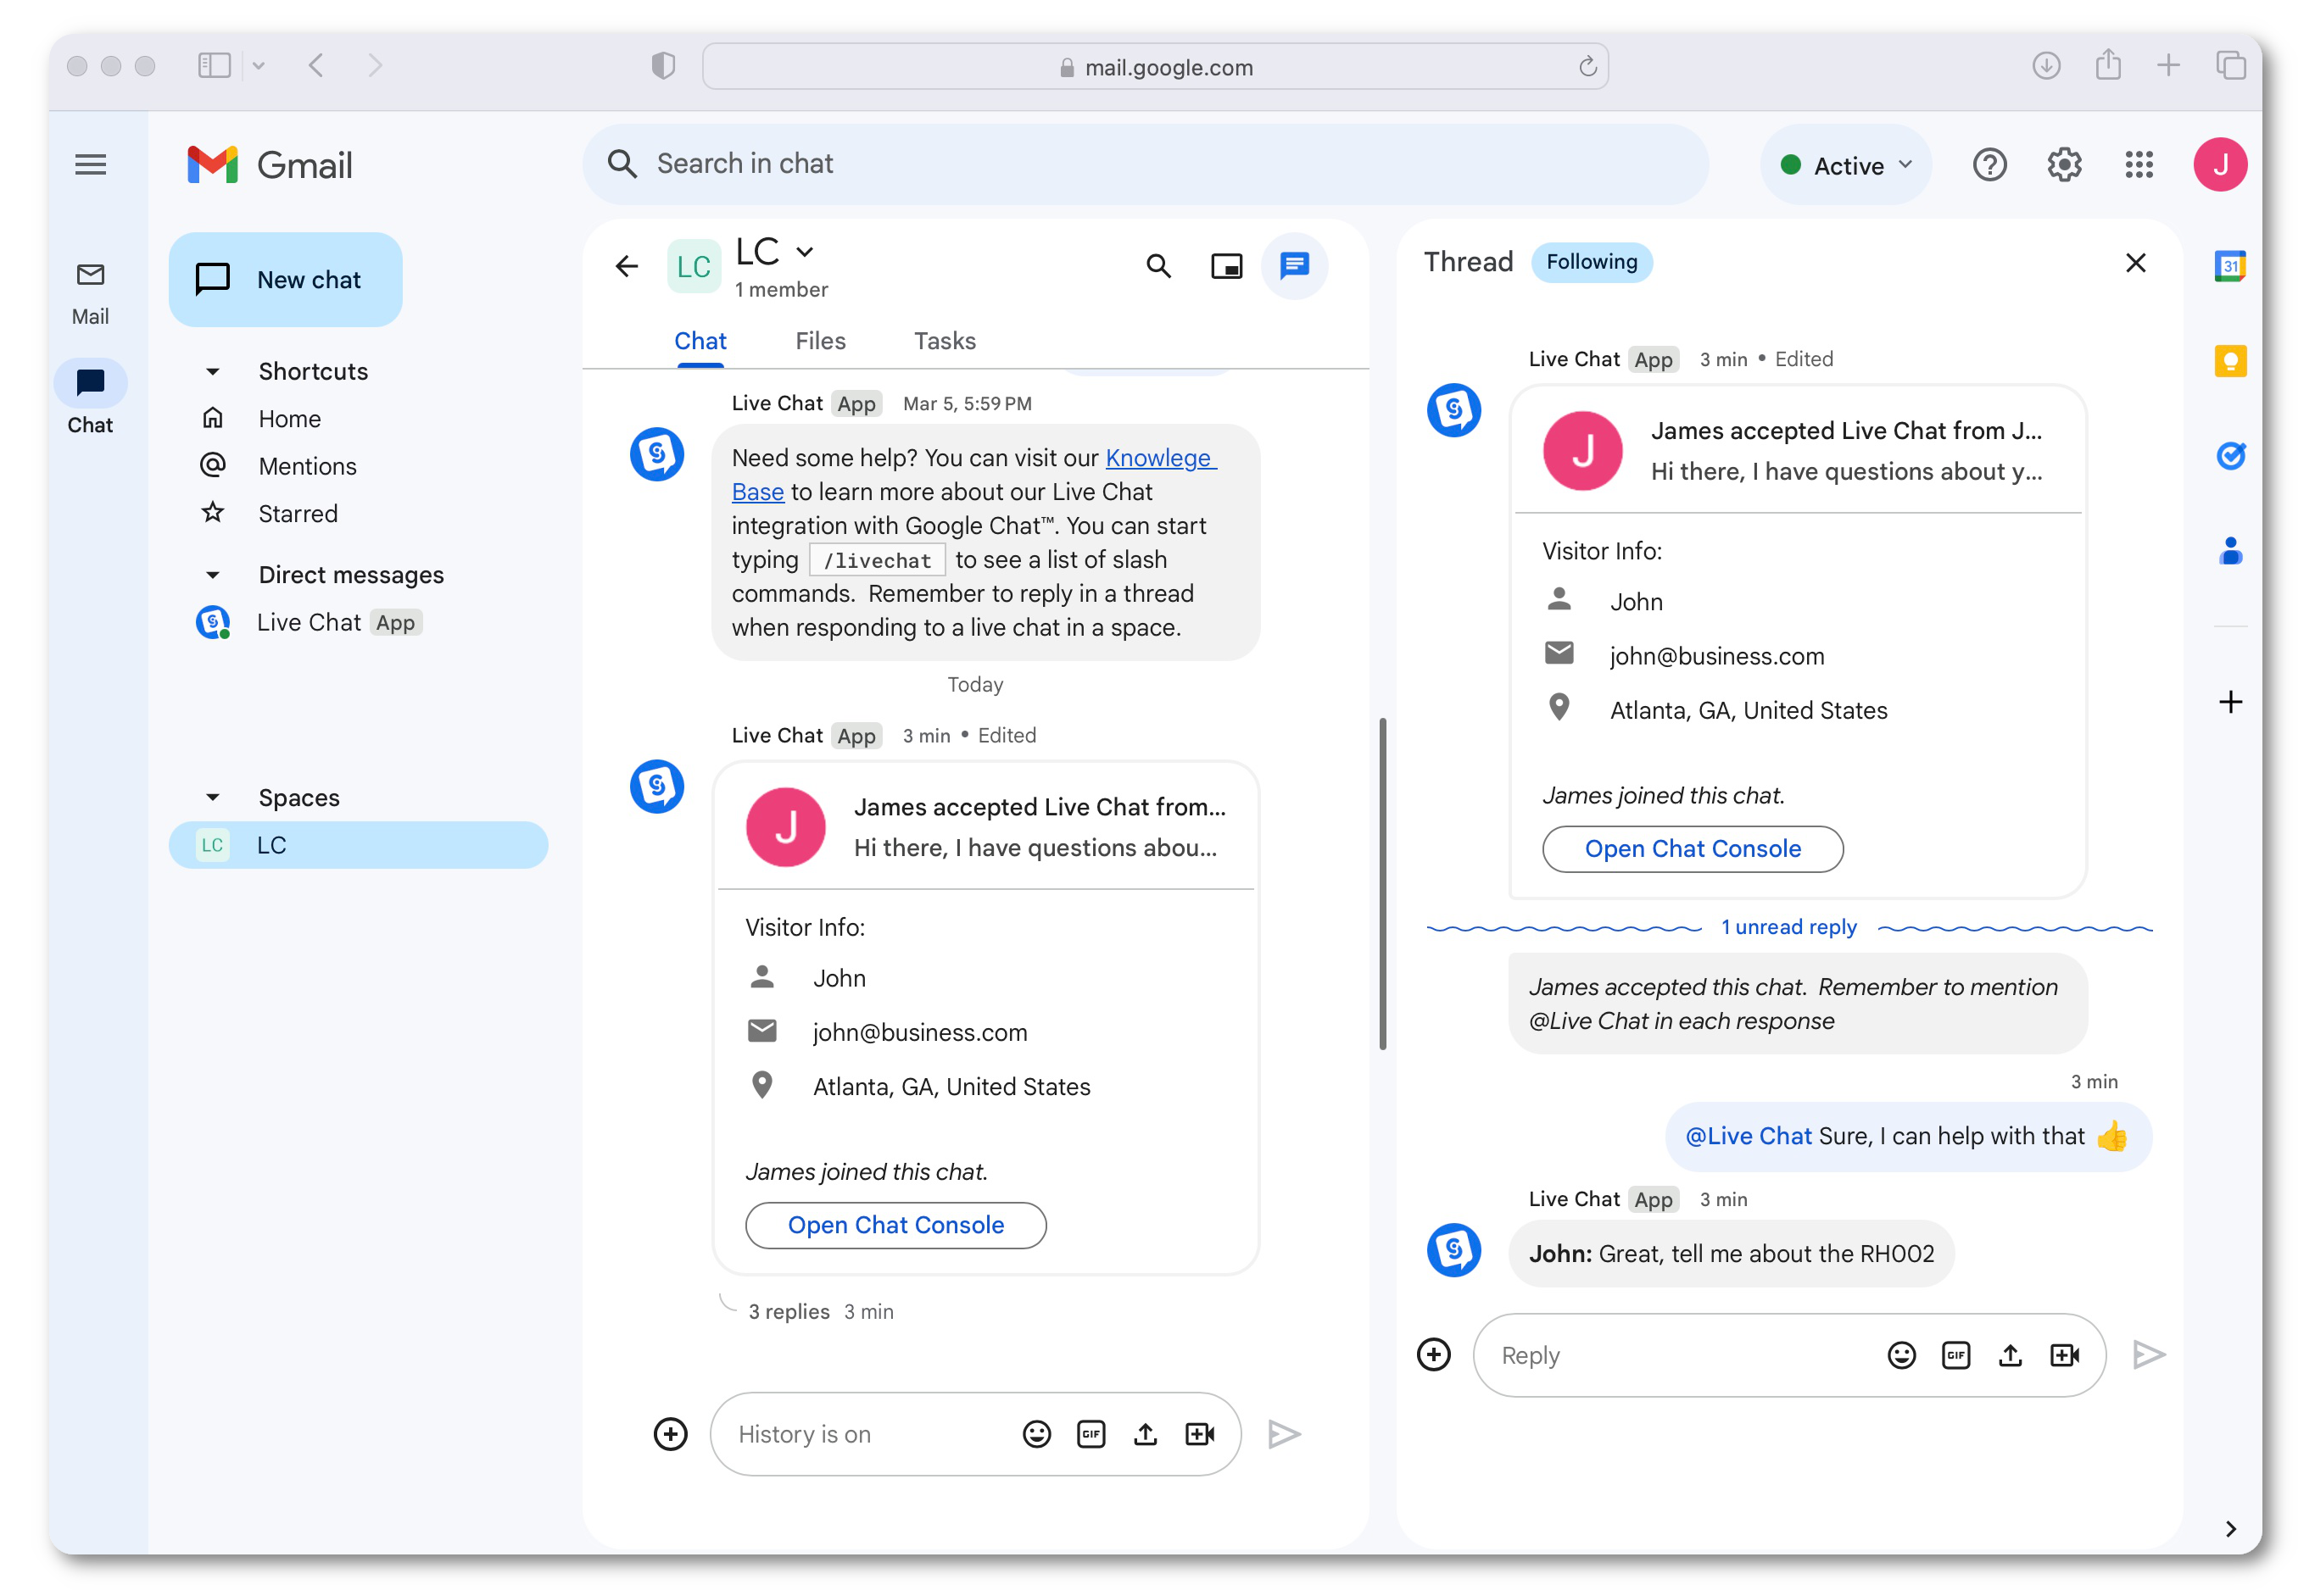The image size is (2315, 1596).
Task: Toggle sidebar popout icon in chat header
Action: (1228, 264)
